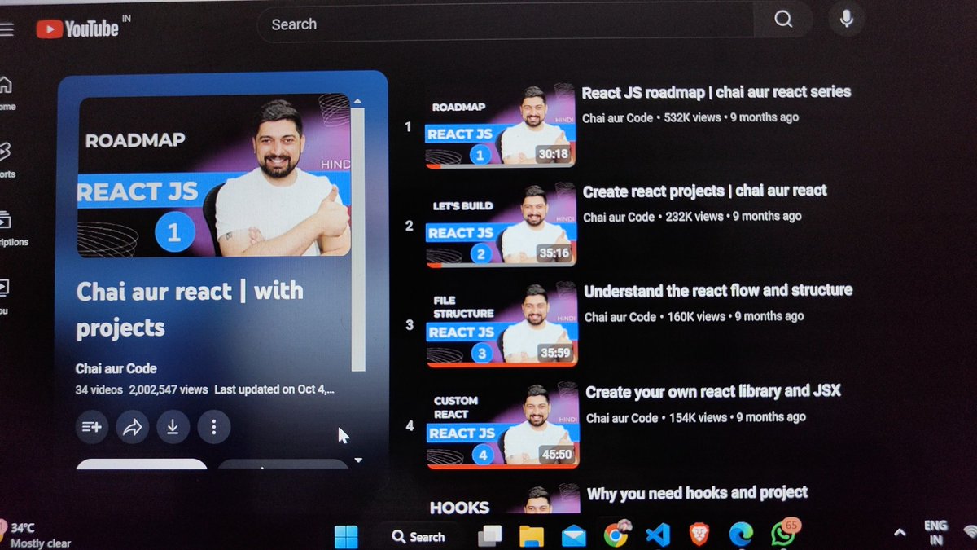Click the 'Last updated on Oct 4' text
Screen dimensions: 977x550
[274, 390]
